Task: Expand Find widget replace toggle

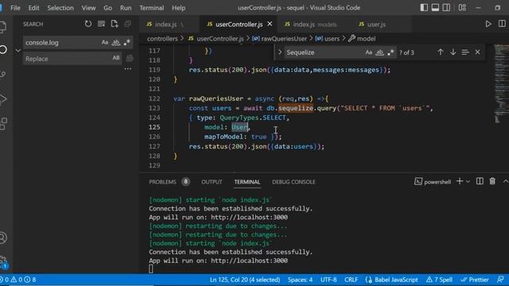Action: click(280, 52)
